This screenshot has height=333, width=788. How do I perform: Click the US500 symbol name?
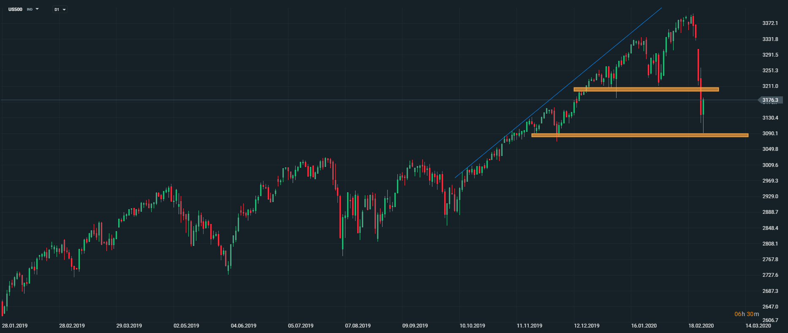[x=15, y=9]
